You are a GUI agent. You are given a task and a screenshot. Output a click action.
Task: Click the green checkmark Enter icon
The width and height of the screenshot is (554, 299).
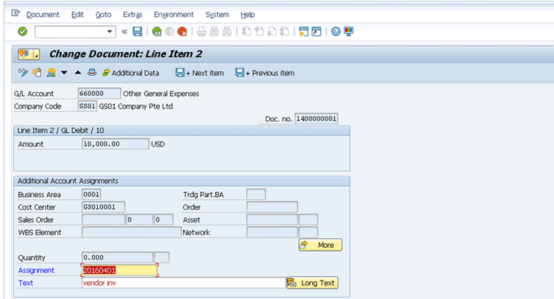pyautogui.click(x=22, y=32)
